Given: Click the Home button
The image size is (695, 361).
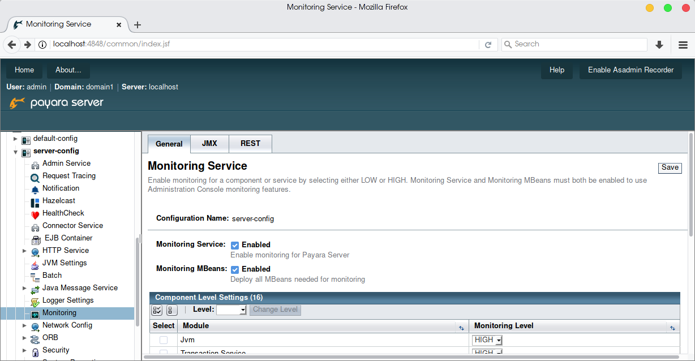Looking at the screenshot, I should coord(24,70).
